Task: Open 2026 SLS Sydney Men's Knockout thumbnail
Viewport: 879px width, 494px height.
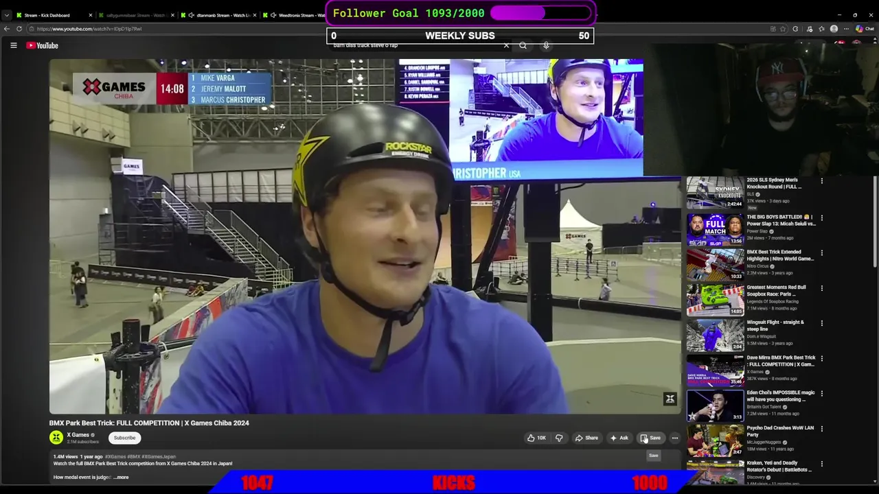Action: point(715,193)
